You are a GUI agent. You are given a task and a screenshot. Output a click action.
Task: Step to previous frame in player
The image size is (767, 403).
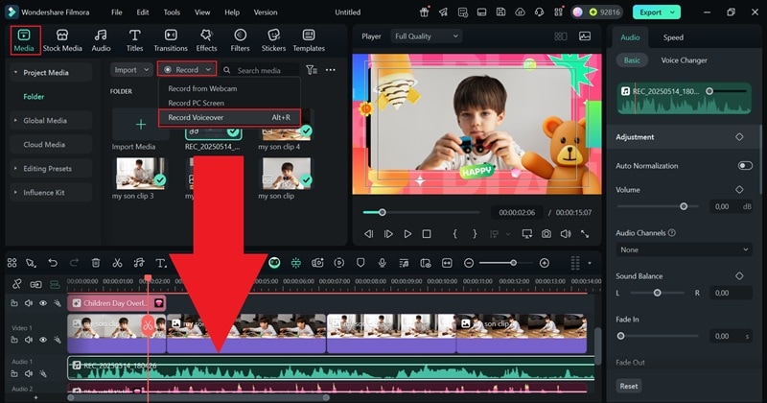pos(369,234)
